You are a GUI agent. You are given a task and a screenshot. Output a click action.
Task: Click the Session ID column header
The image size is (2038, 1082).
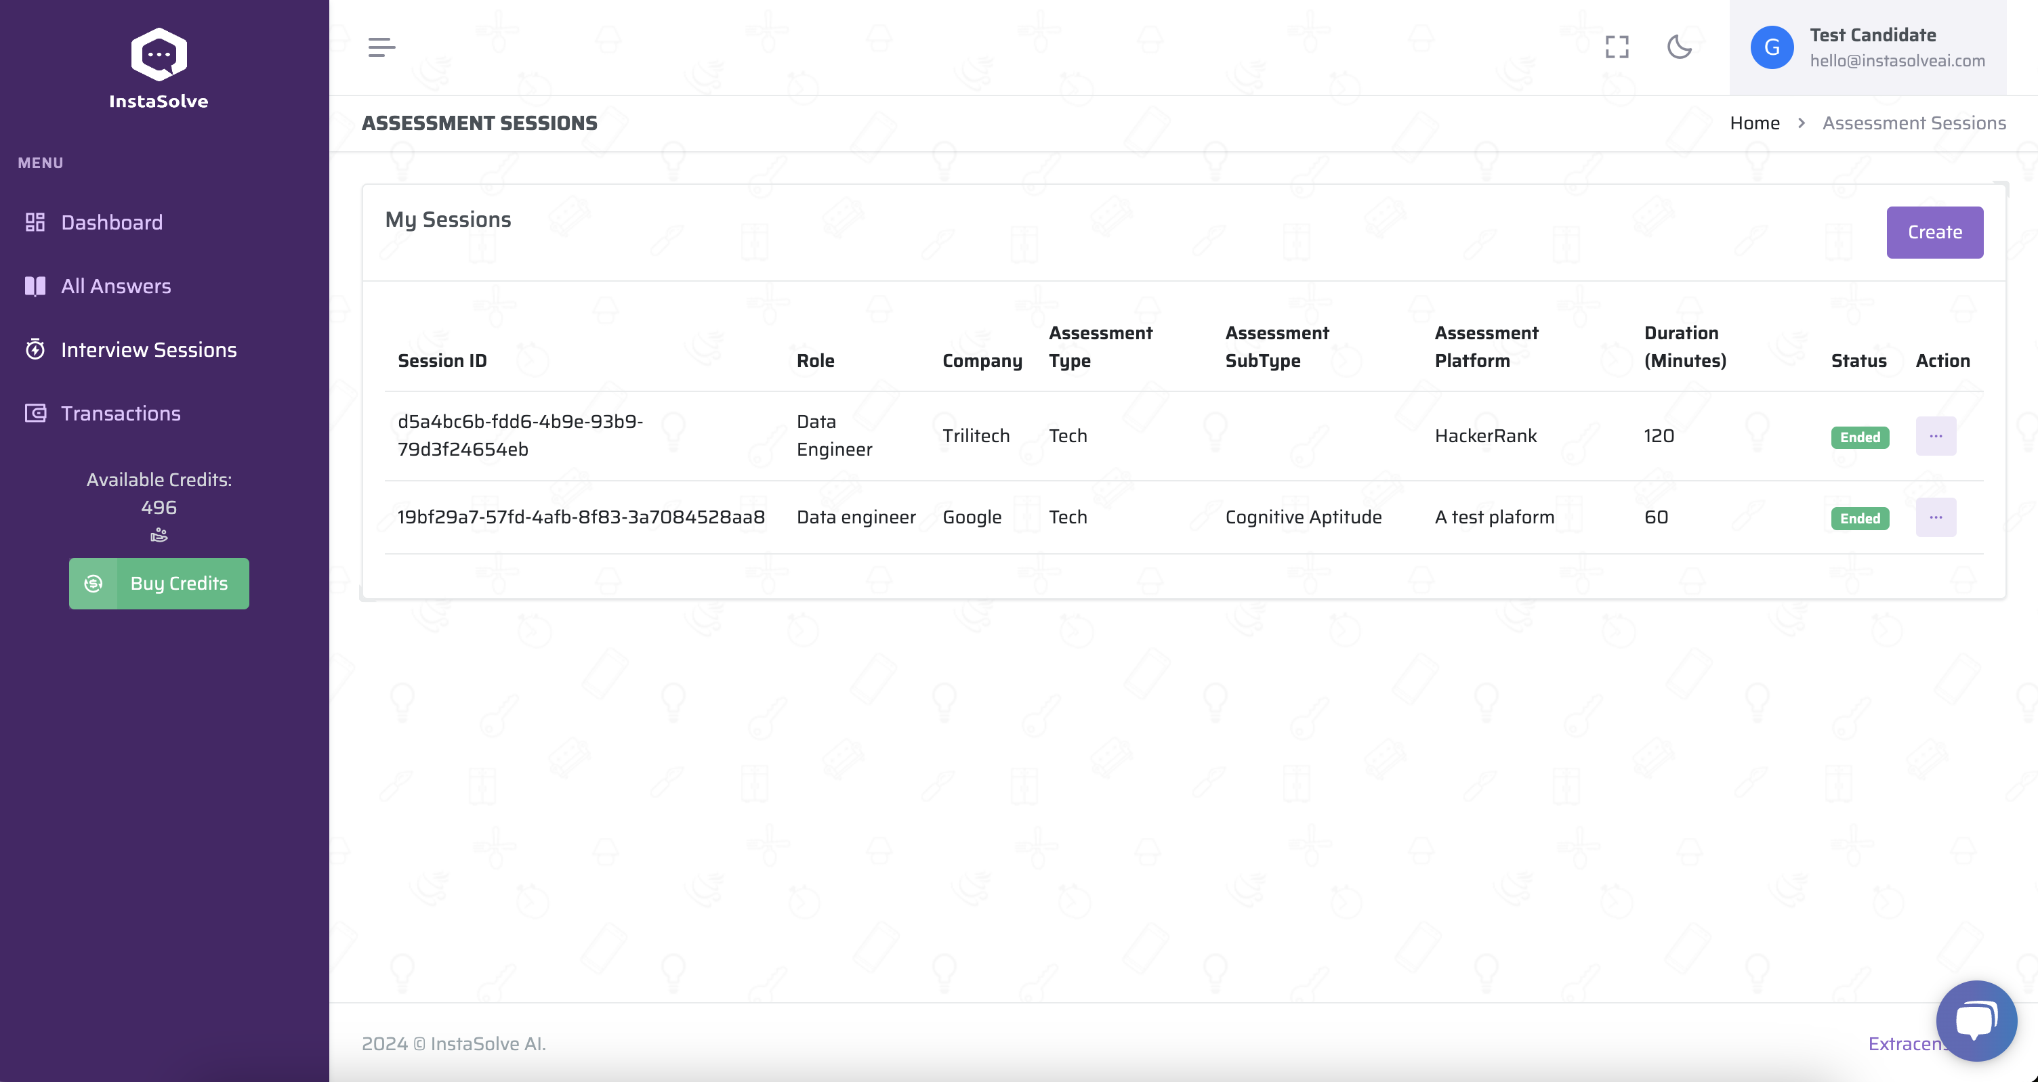coord(442,361)
